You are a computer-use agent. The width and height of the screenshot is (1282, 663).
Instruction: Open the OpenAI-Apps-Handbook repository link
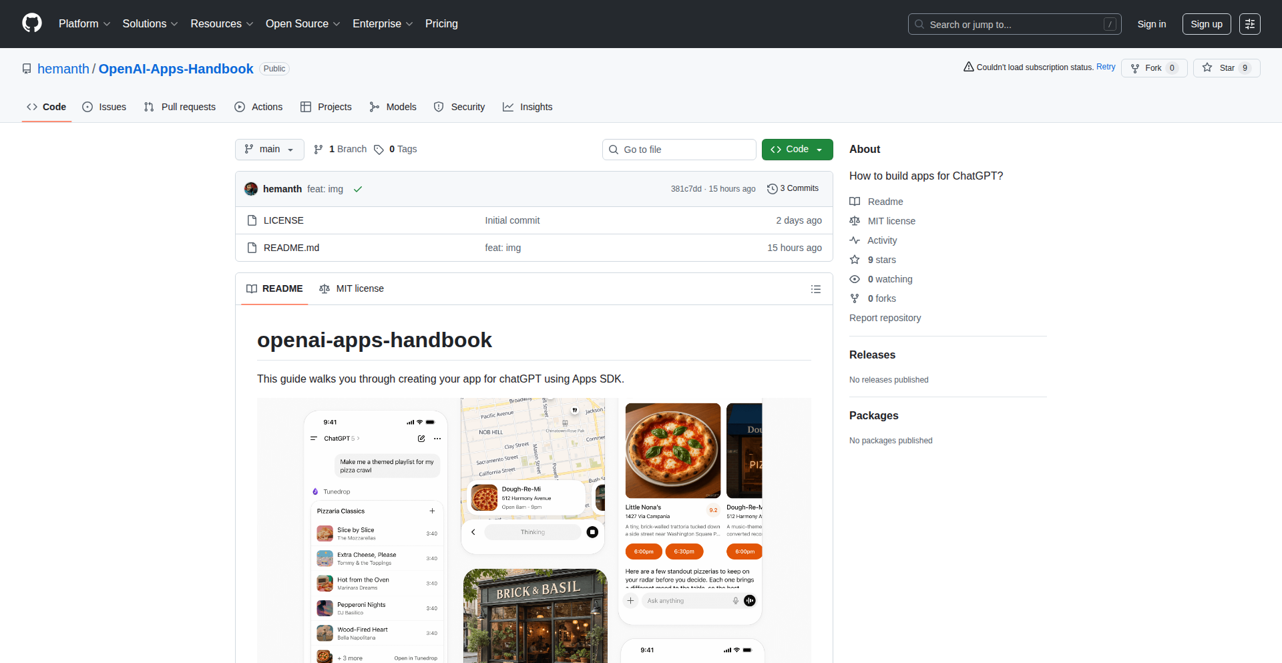point(176,69)
